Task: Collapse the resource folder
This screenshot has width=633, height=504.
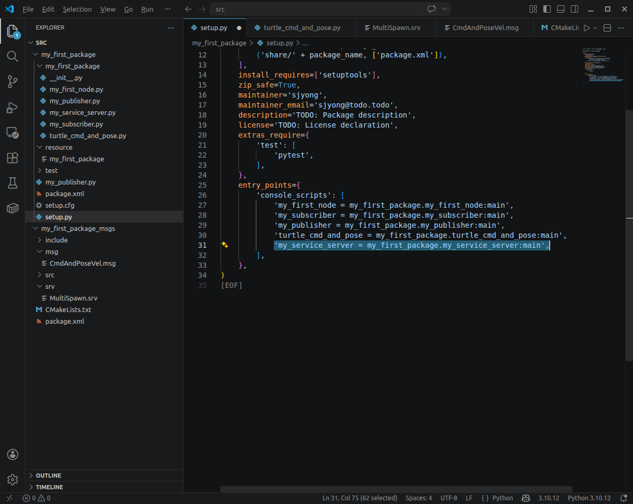Action: click(x=104, y=147)
